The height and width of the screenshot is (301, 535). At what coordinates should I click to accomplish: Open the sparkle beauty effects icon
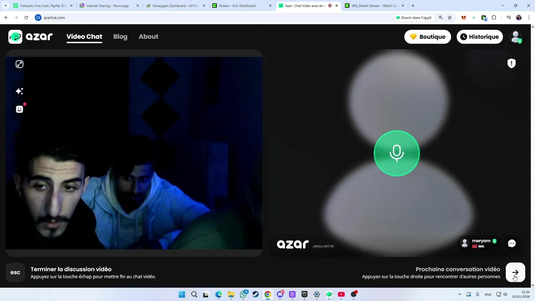point(20,91)
